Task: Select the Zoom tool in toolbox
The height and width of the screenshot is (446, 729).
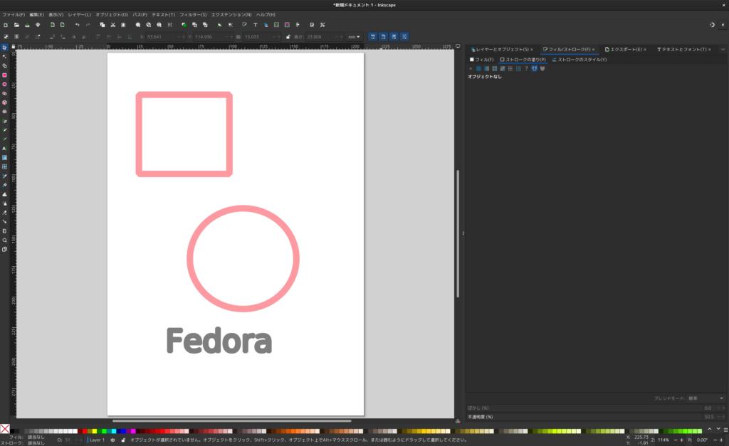Action: (5, 240)
